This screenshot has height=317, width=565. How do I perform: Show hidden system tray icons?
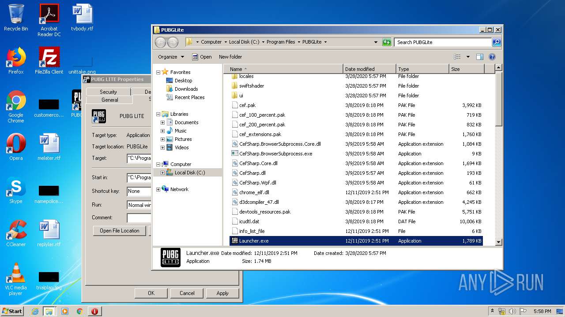click(x=492, y=311)
